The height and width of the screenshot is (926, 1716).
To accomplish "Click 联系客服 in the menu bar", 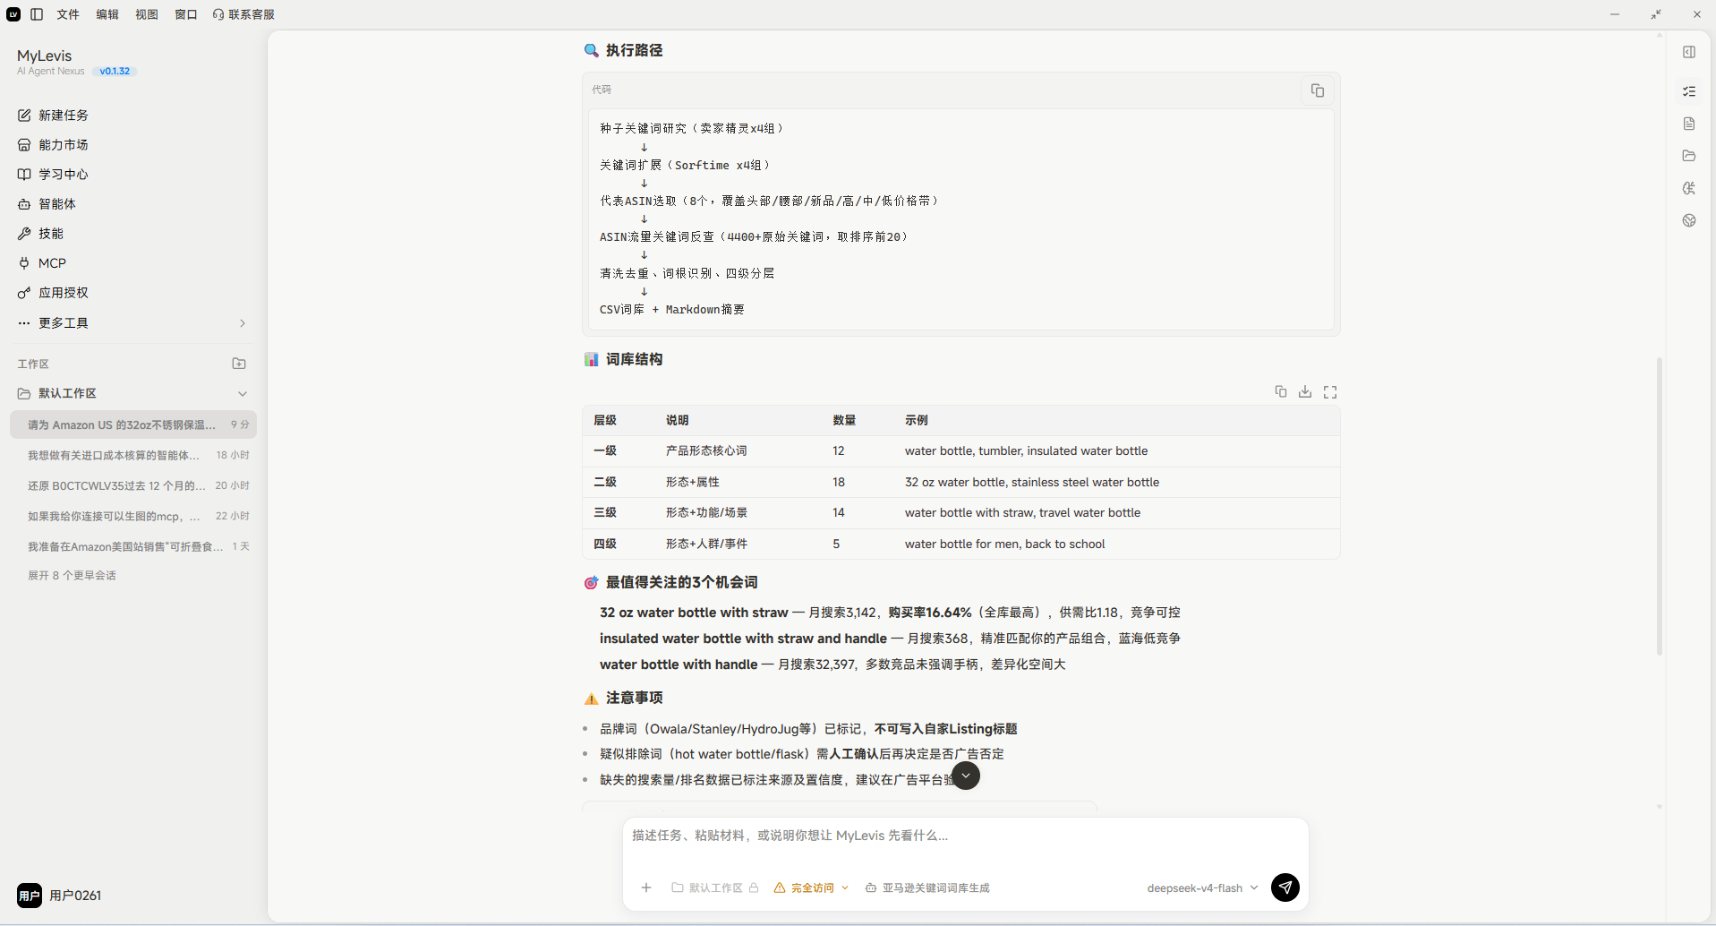I will pos(243,14).
